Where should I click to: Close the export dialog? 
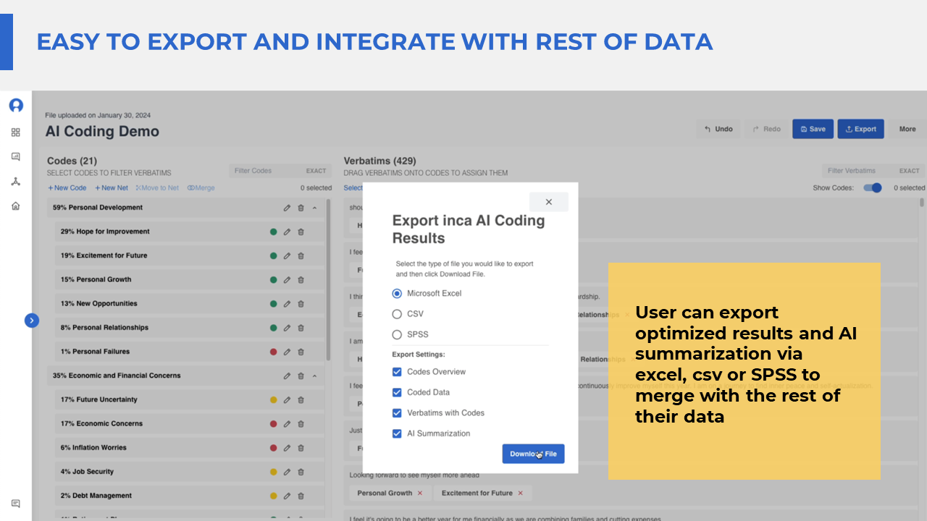pyautogui.click(x=548, y=202)
